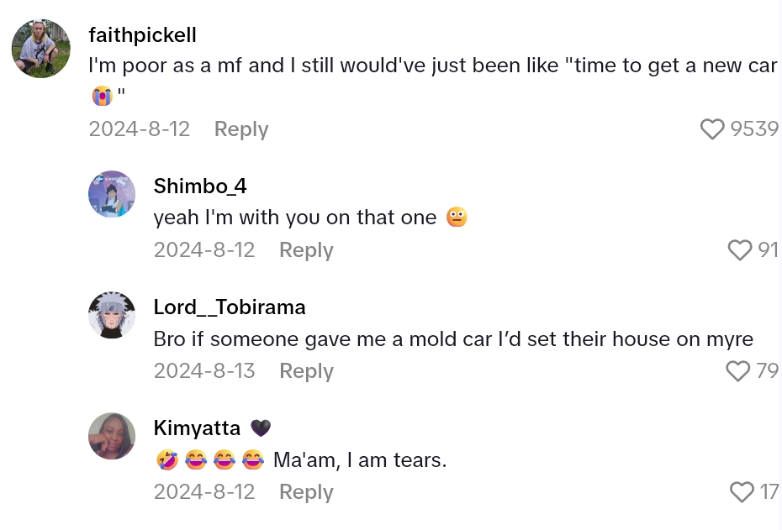The height and width of the screenshot is (530, 782).
Task: Click the 9539 likes count
Action: click(x=754, y=129)
